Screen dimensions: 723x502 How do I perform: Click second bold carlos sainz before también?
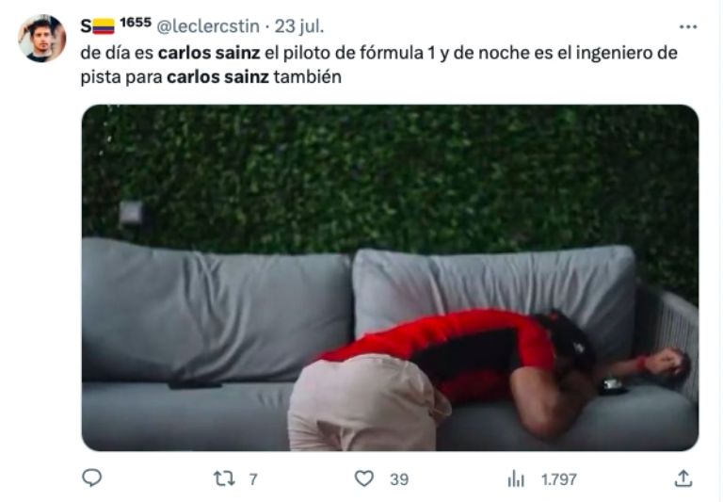(217, 76)
